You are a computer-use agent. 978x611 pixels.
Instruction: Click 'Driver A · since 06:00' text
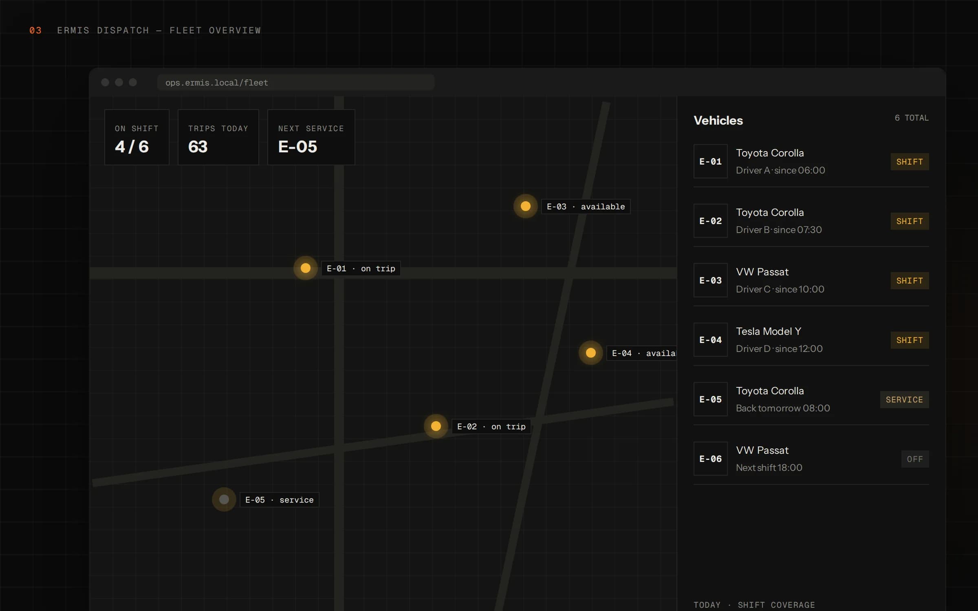point(780,170)
